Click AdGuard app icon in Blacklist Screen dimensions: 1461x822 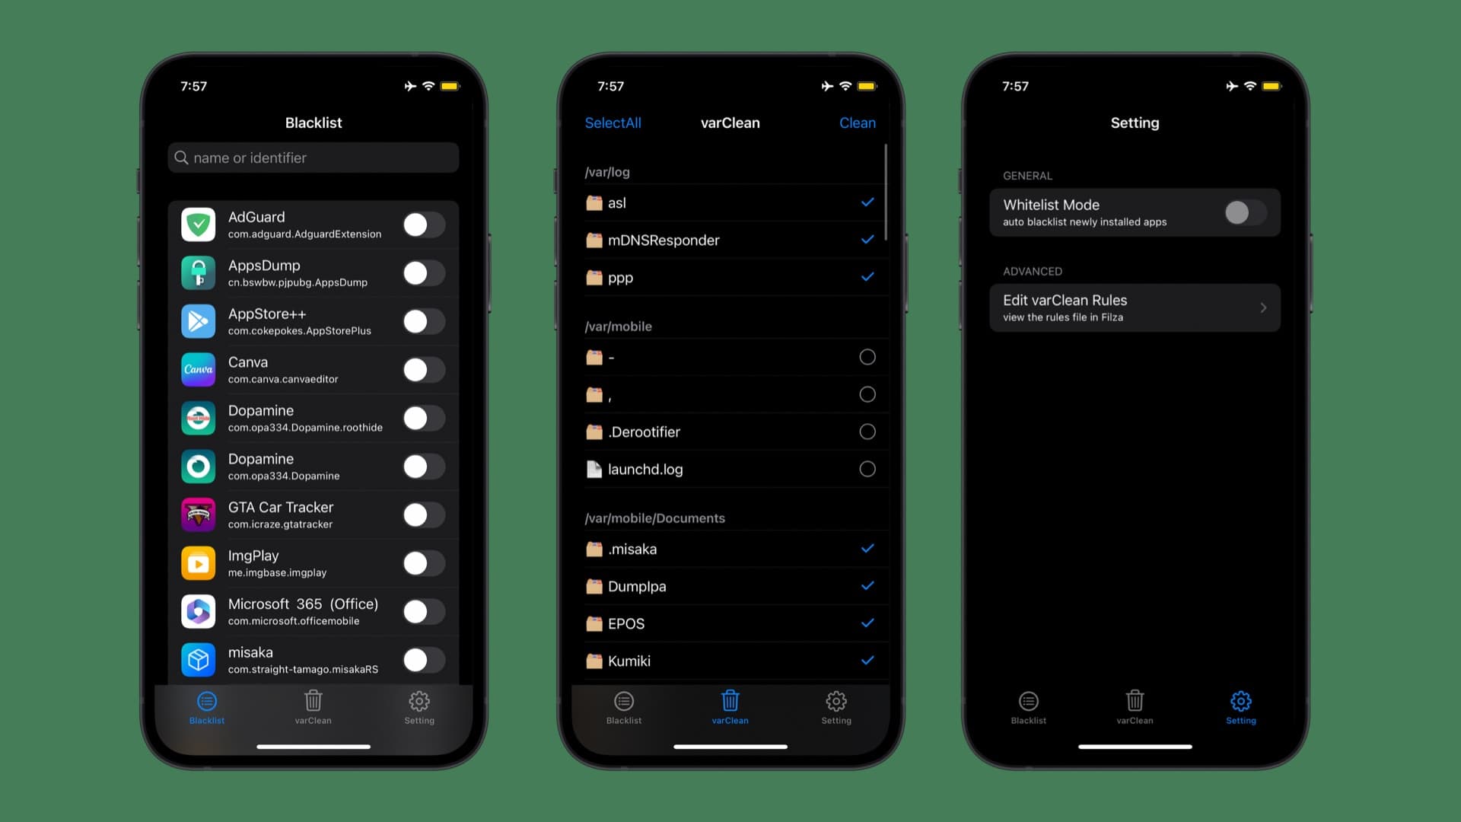click(x=199, y=224)
